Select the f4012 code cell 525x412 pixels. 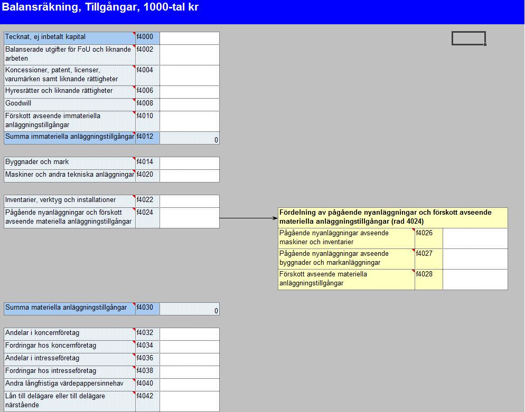148,138
